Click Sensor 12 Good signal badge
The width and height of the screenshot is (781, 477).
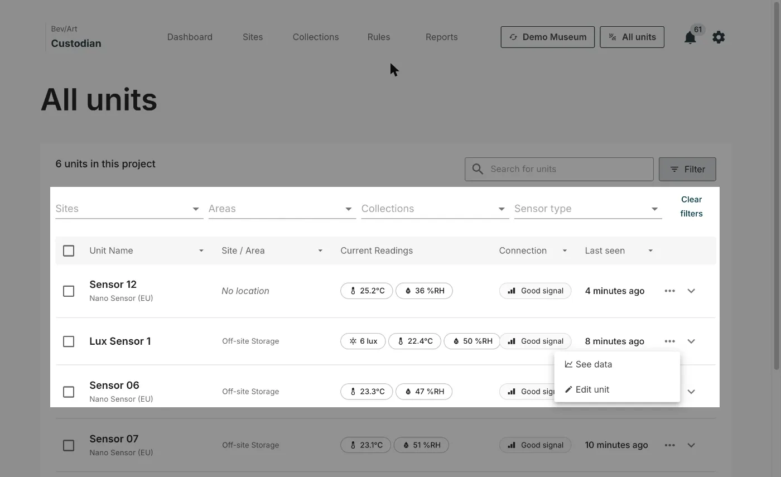535,291
